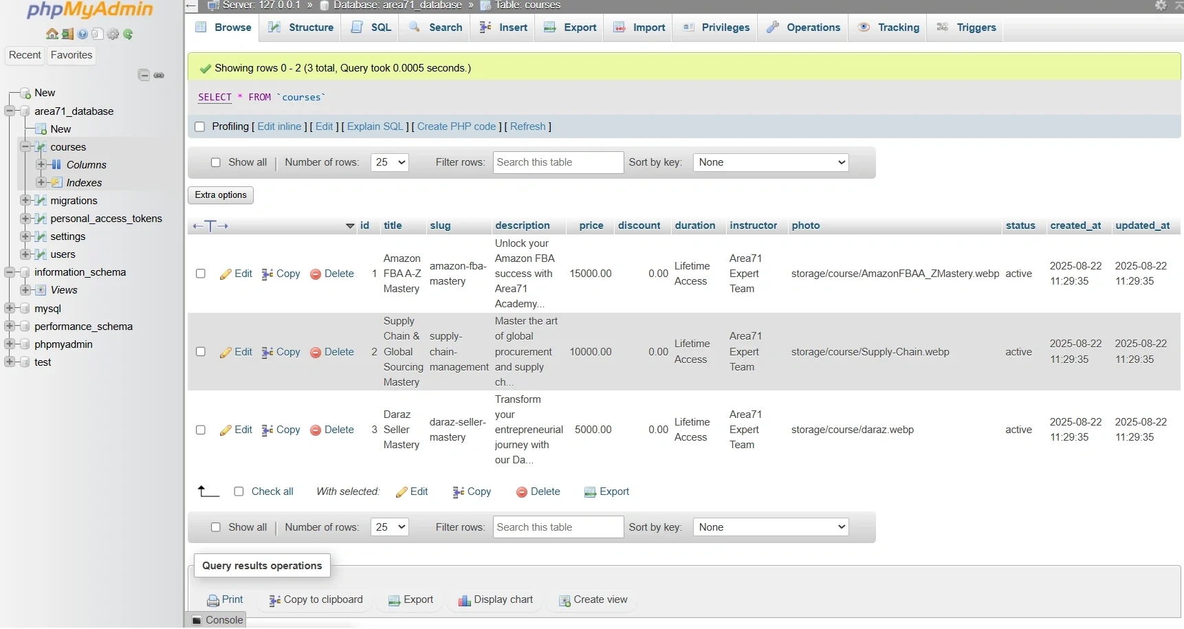Enable the Profiling checkbox
Screen dimensions: 1184x629
point(199,126)
